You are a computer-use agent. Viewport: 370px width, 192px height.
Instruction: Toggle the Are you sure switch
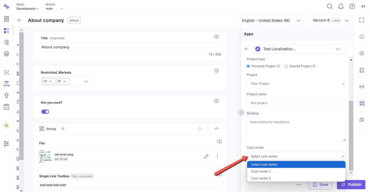click(x=45, y=111)
